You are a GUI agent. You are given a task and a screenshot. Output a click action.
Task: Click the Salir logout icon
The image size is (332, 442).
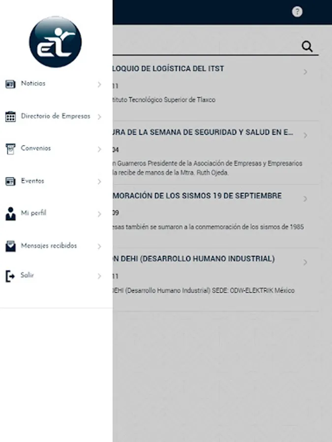pos(10,276)
